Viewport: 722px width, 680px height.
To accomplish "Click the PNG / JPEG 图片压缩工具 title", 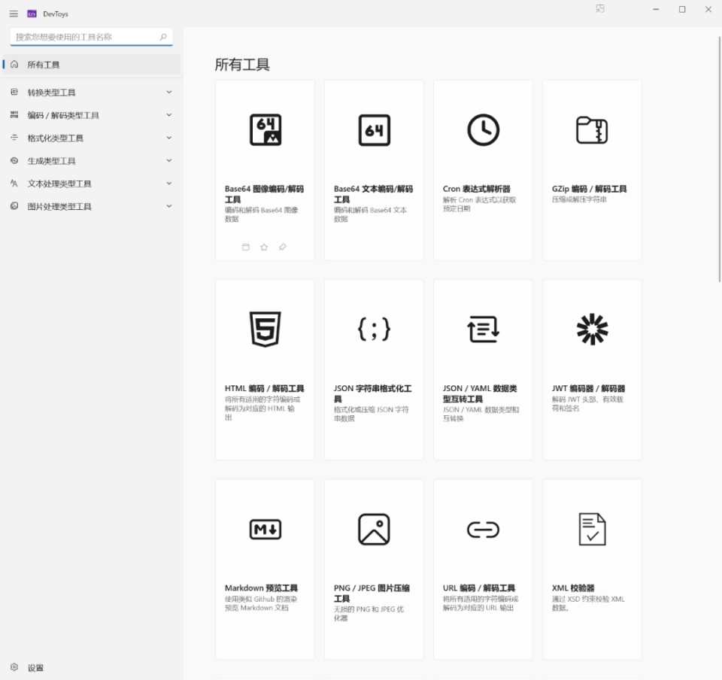I will (x=372, y=593).
